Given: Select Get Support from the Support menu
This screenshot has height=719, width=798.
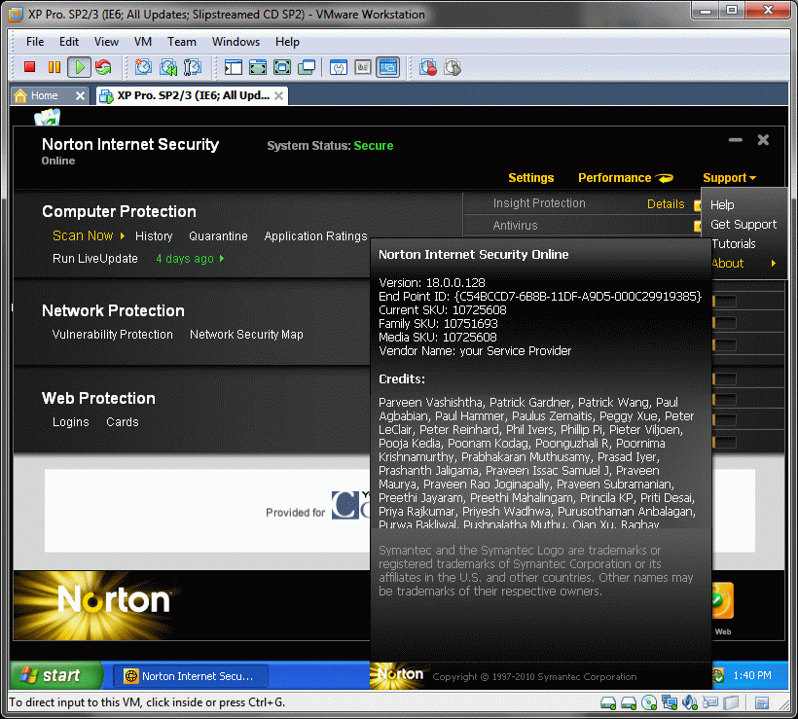Looking at the screenshot, I should coord(743,225).
